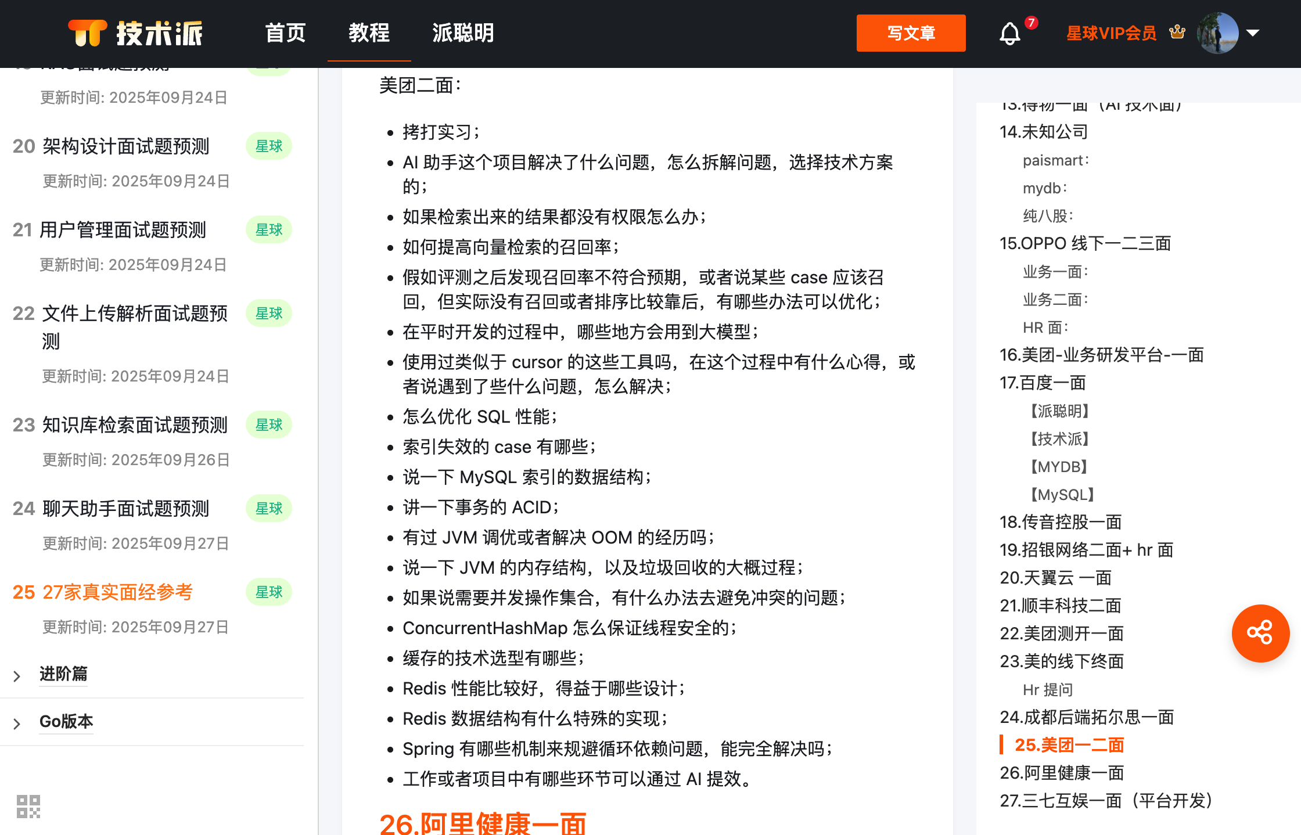Click the 星球 badge beside 聊天助手面试题预测
1301x835 pixels.
(x=268, y=509)
